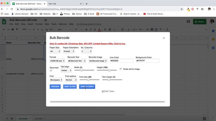Open the File menu
Screen dimensions: 216x121
[11, 24]
